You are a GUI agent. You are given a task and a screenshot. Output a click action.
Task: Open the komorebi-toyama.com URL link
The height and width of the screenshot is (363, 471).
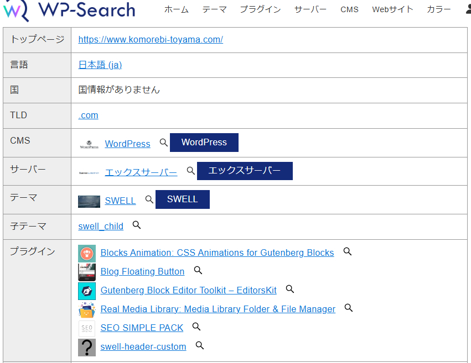click(x=151, y=40)
